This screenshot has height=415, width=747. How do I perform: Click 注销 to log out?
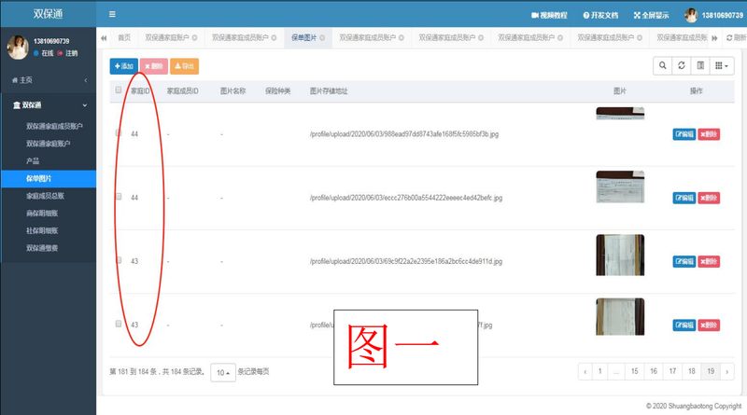67,53
